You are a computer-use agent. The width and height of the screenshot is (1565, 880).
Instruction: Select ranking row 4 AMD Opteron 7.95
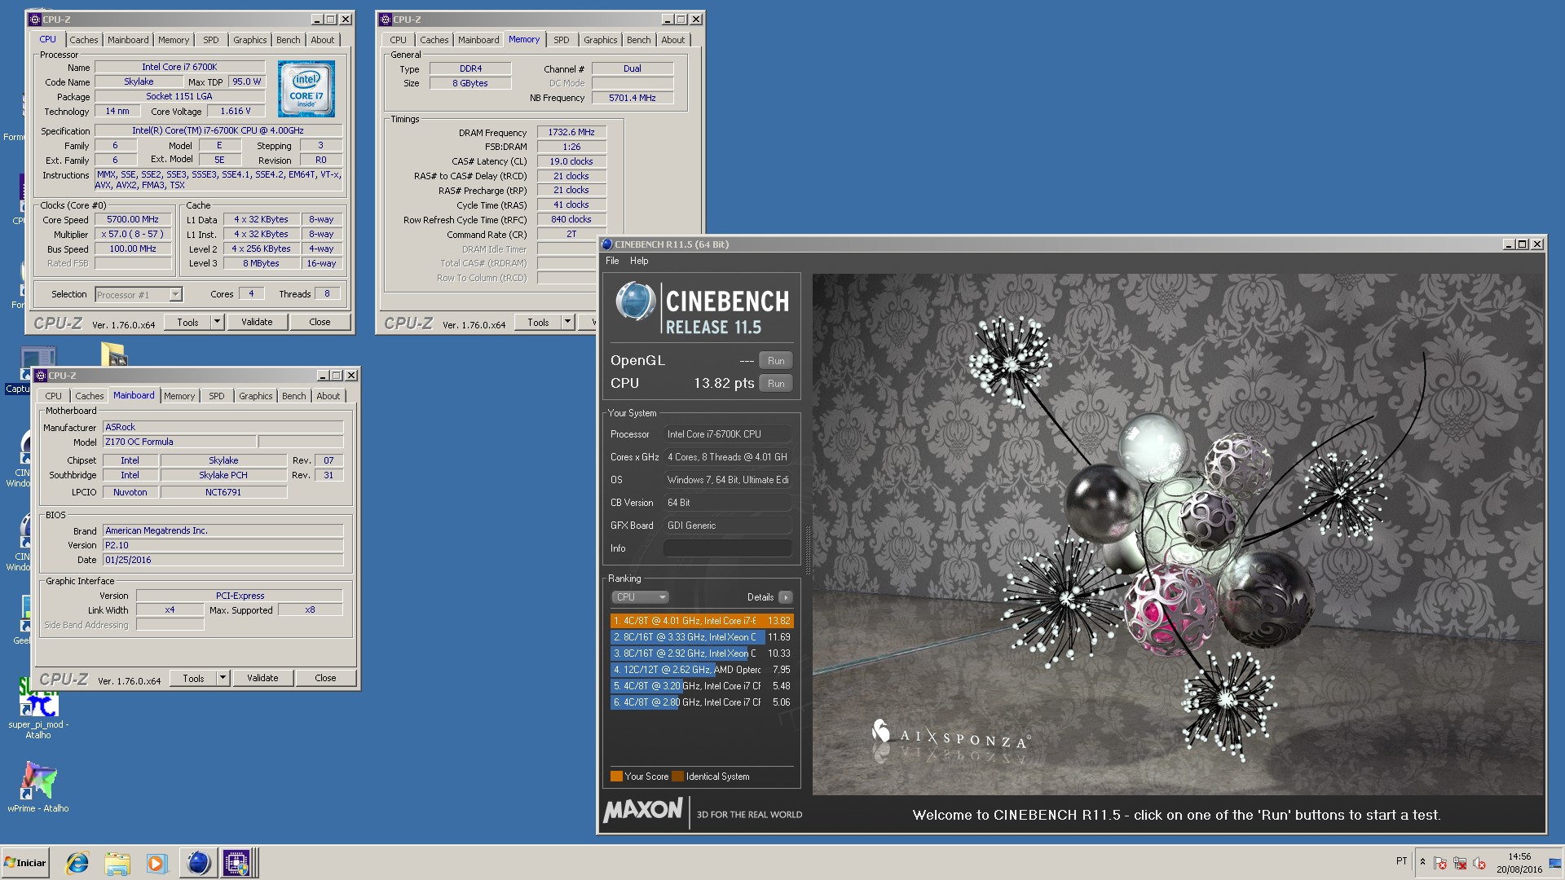click(702, 670)
